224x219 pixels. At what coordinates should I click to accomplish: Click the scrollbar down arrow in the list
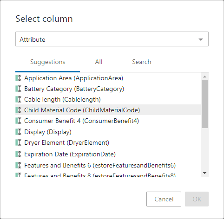[204, 173]
